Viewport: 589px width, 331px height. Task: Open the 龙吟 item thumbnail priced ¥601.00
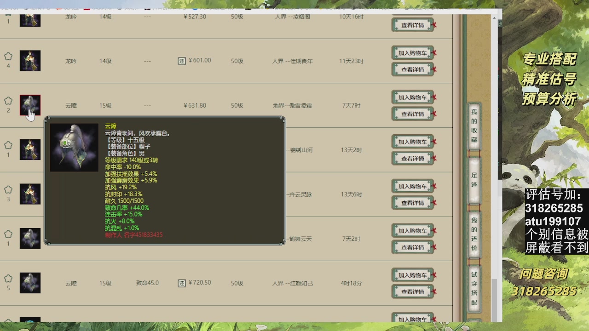pyautogui.click(x=30, y=61)
